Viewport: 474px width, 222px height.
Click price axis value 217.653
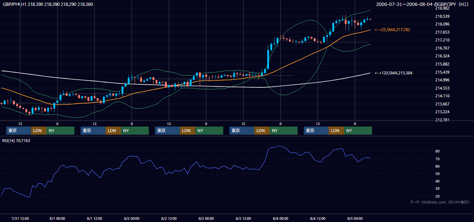click(x=442, y=32)
